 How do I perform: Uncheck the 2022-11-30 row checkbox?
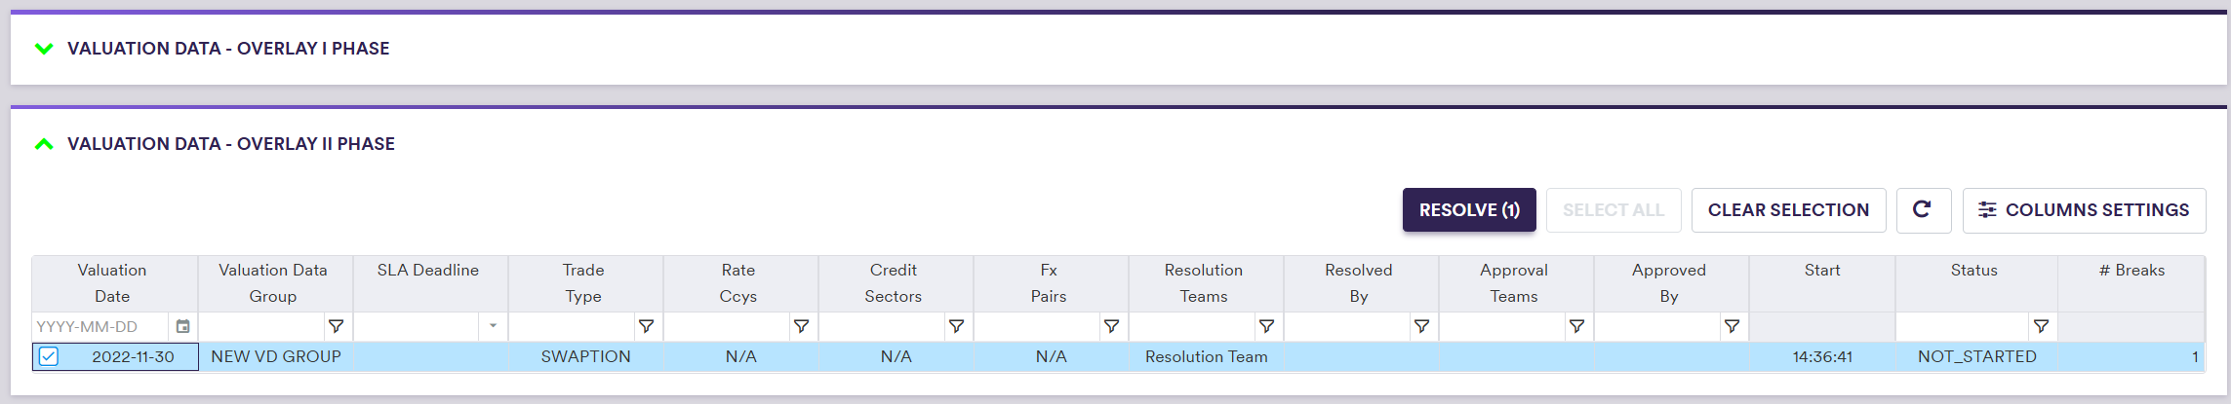click(49, 356)
